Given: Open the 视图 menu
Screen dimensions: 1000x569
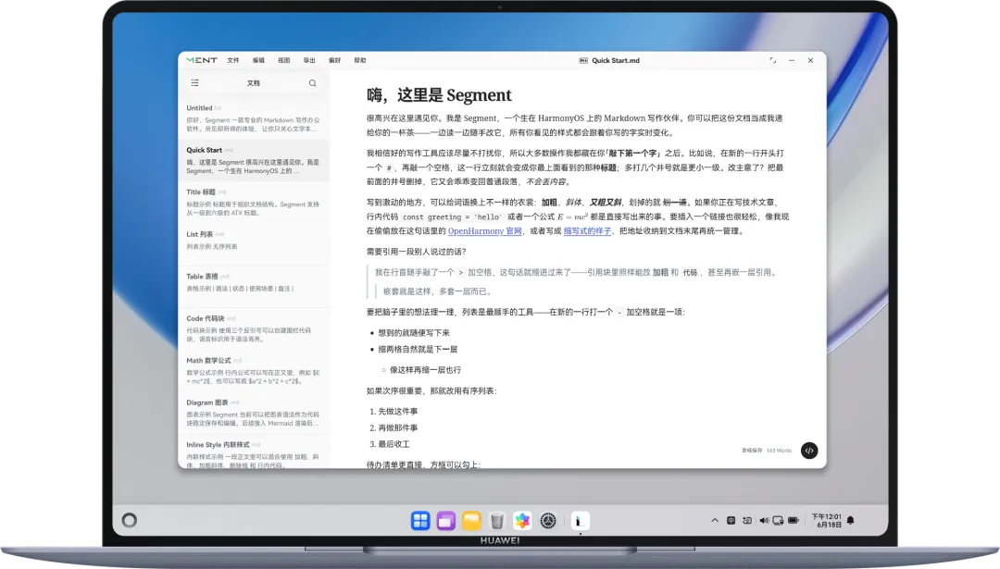Looking at the screenshot, I should (x=284, y=60).
